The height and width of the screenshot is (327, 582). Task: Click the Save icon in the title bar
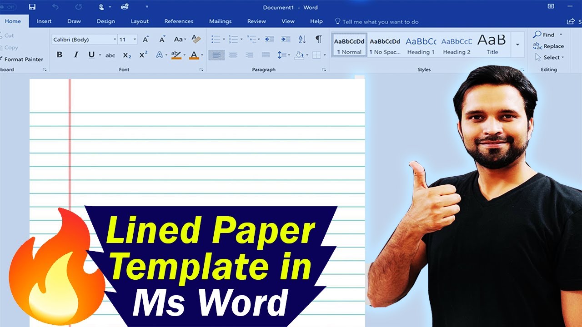(x=32, y=7)
